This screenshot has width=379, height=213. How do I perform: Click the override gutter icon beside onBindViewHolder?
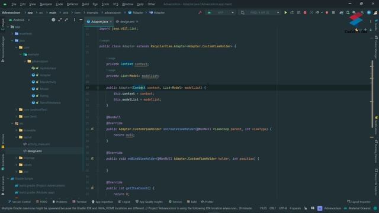92,159
